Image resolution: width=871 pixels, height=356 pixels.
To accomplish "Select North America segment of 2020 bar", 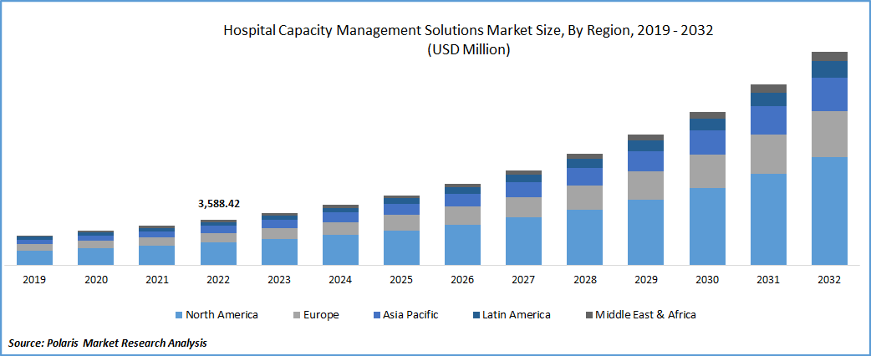I will [x=96, y=257].
